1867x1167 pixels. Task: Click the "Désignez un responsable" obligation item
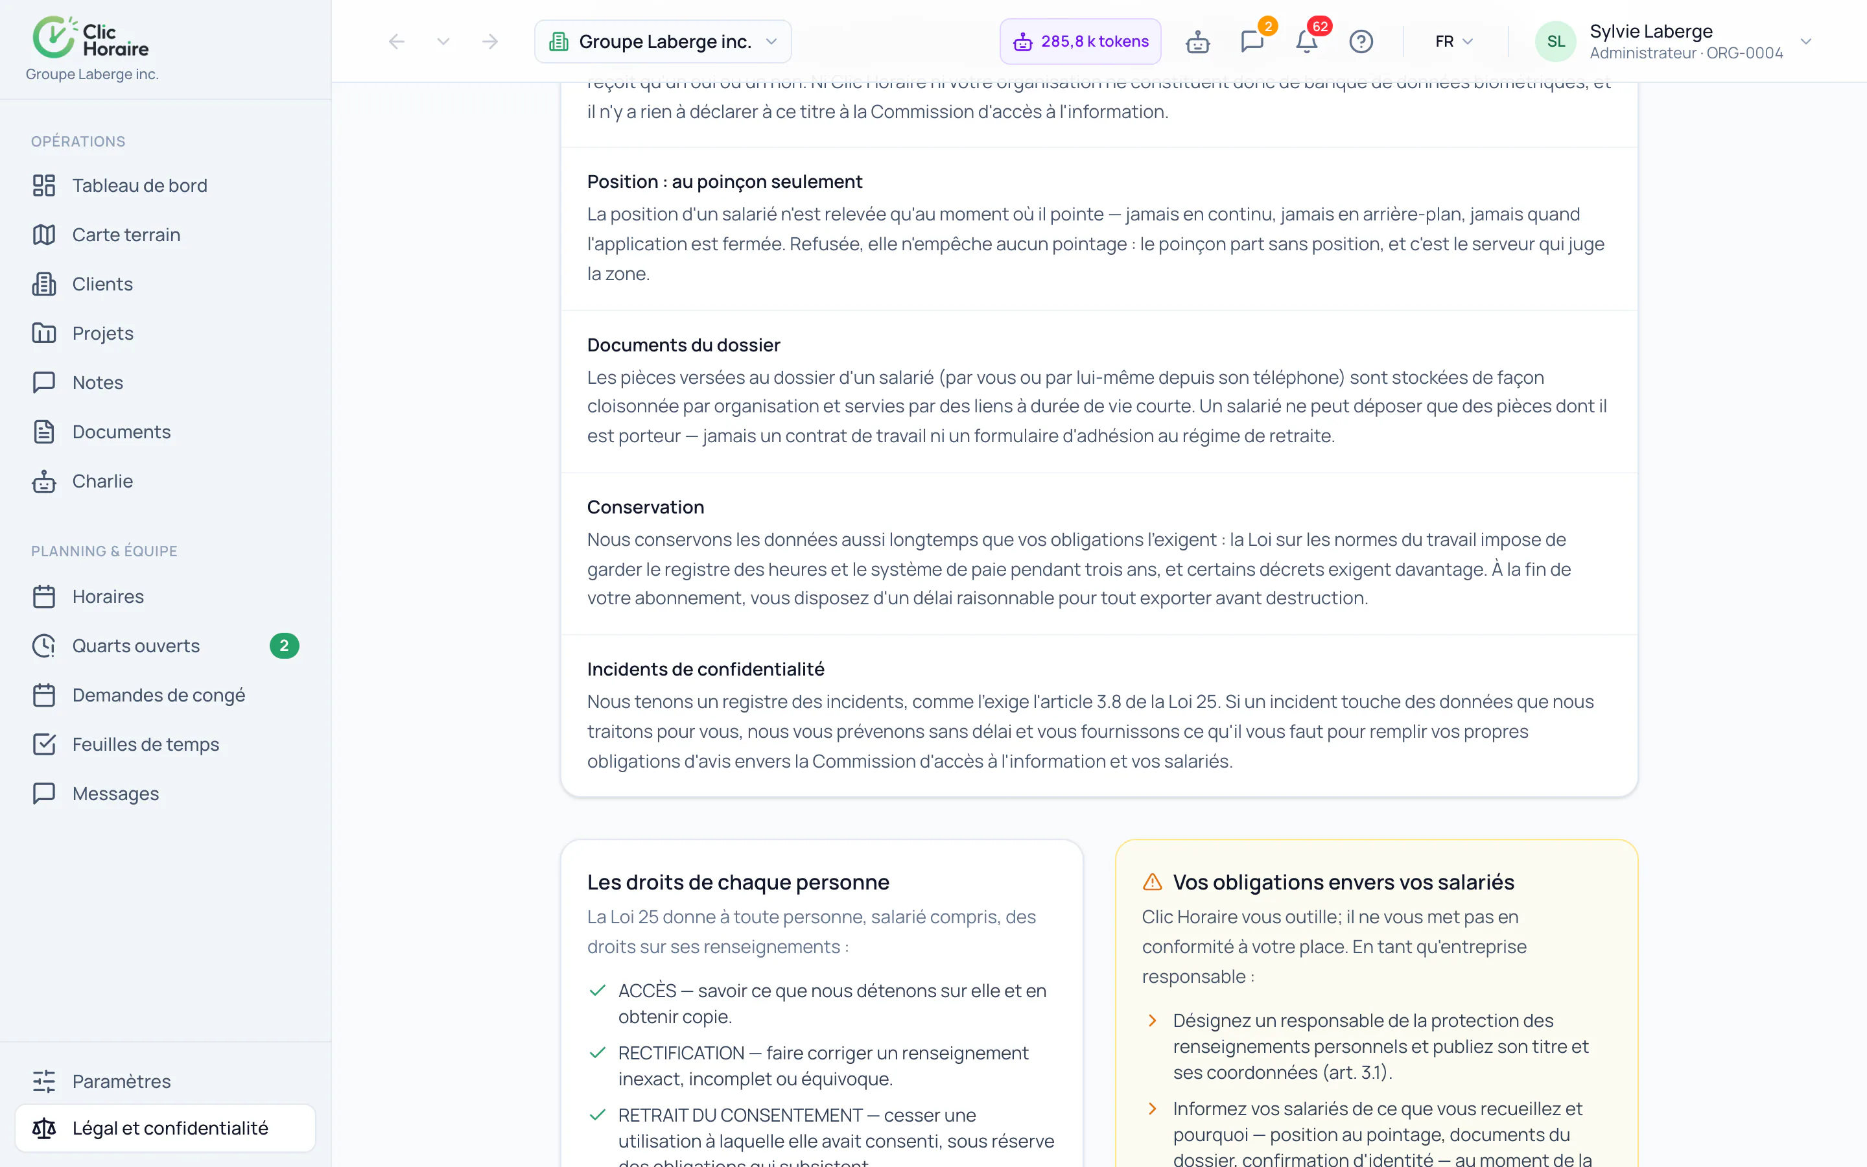(x=1377, y=1046)
